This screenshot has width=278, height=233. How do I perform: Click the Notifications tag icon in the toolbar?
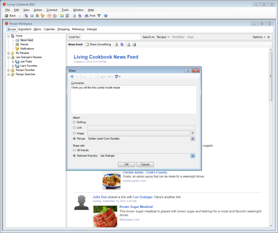pyautogui.click(x=42, y=16)
